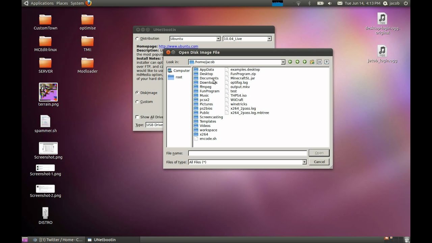Select the Distribution radio option

pyautogui.click(x=147, y=38)
